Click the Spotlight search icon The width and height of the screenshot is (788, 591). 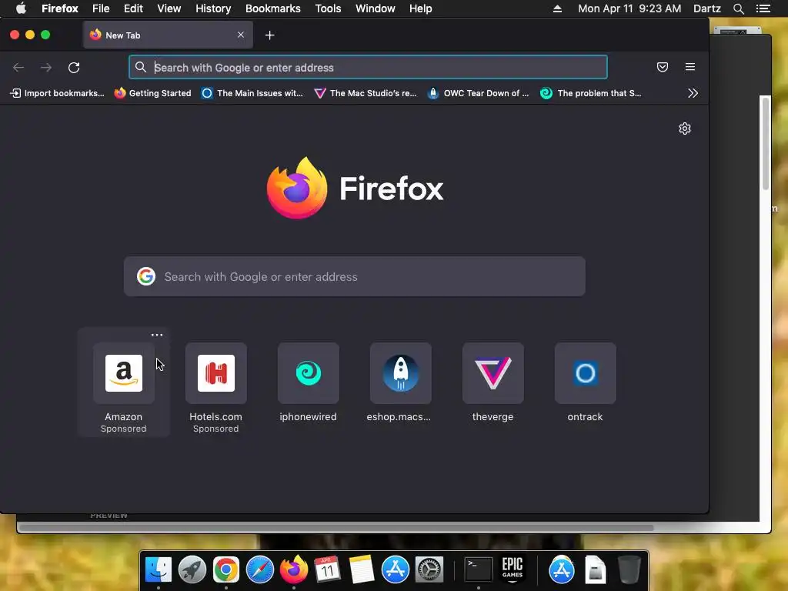pos(738,8)
